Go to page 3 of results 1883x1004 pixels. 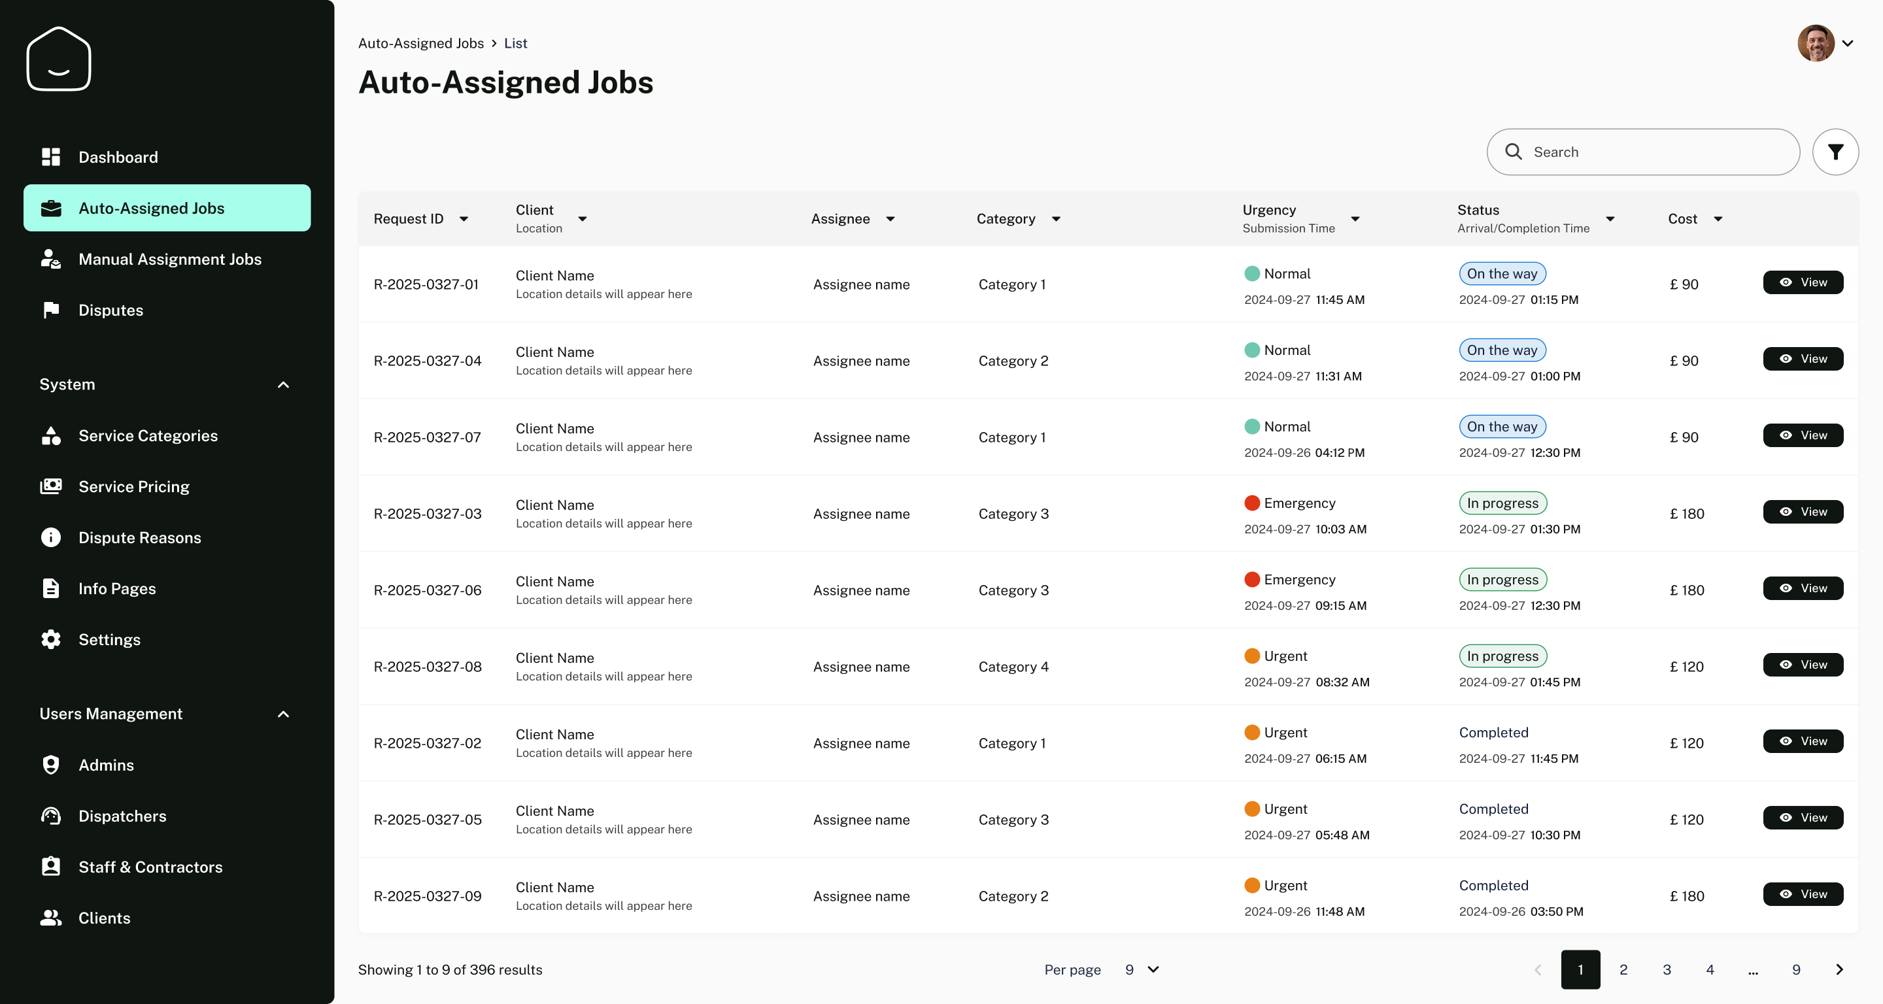(x=1667, y=969)
